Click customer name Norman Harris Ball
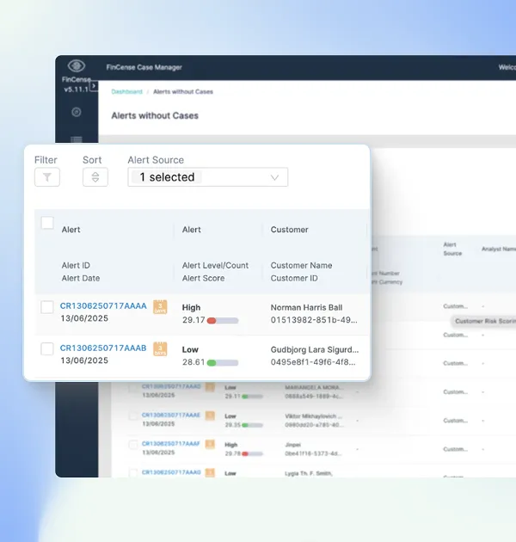 (x=306, y=308)
